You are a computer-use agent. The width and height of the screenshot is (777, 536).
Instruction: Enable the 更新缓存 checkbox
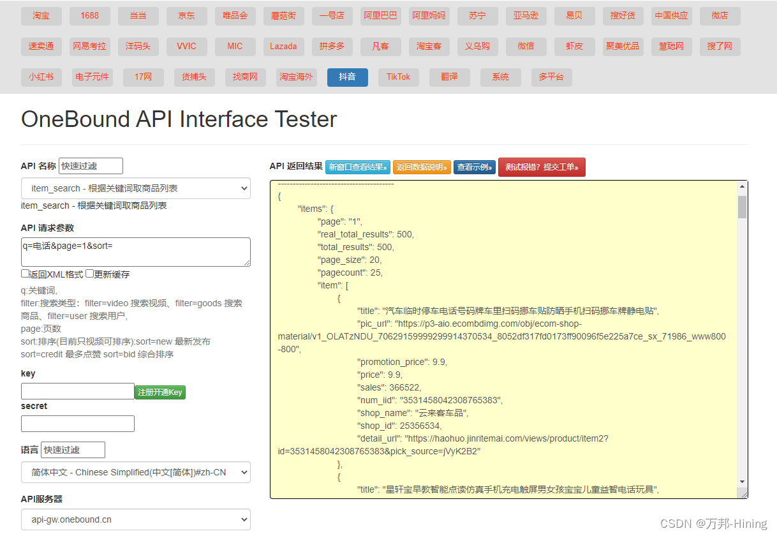tap(90, 274)
